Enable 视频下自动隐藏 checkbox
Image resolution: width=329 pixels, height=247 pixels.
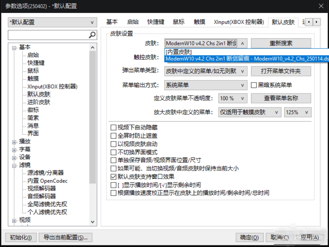113,127
